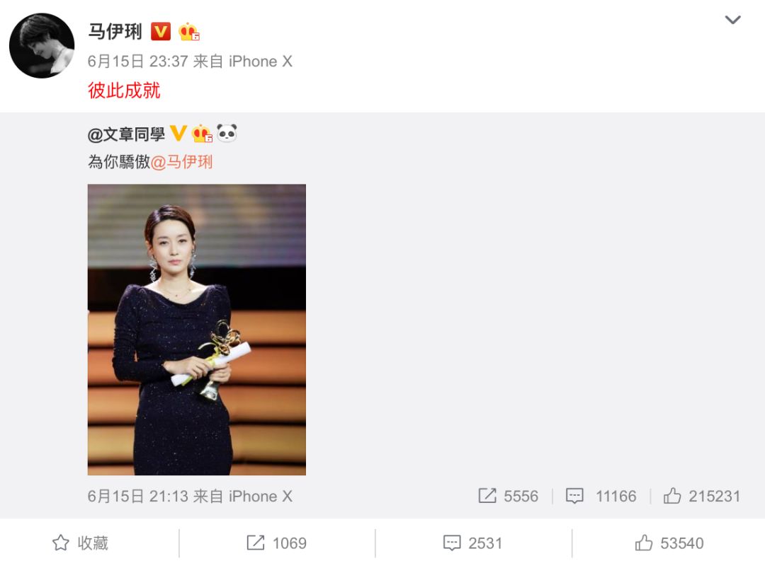Open the 6月15日 23:37 post timestamp
This screenshot has width=765, height=563.
pyautogui.click(x=137, y=62)
